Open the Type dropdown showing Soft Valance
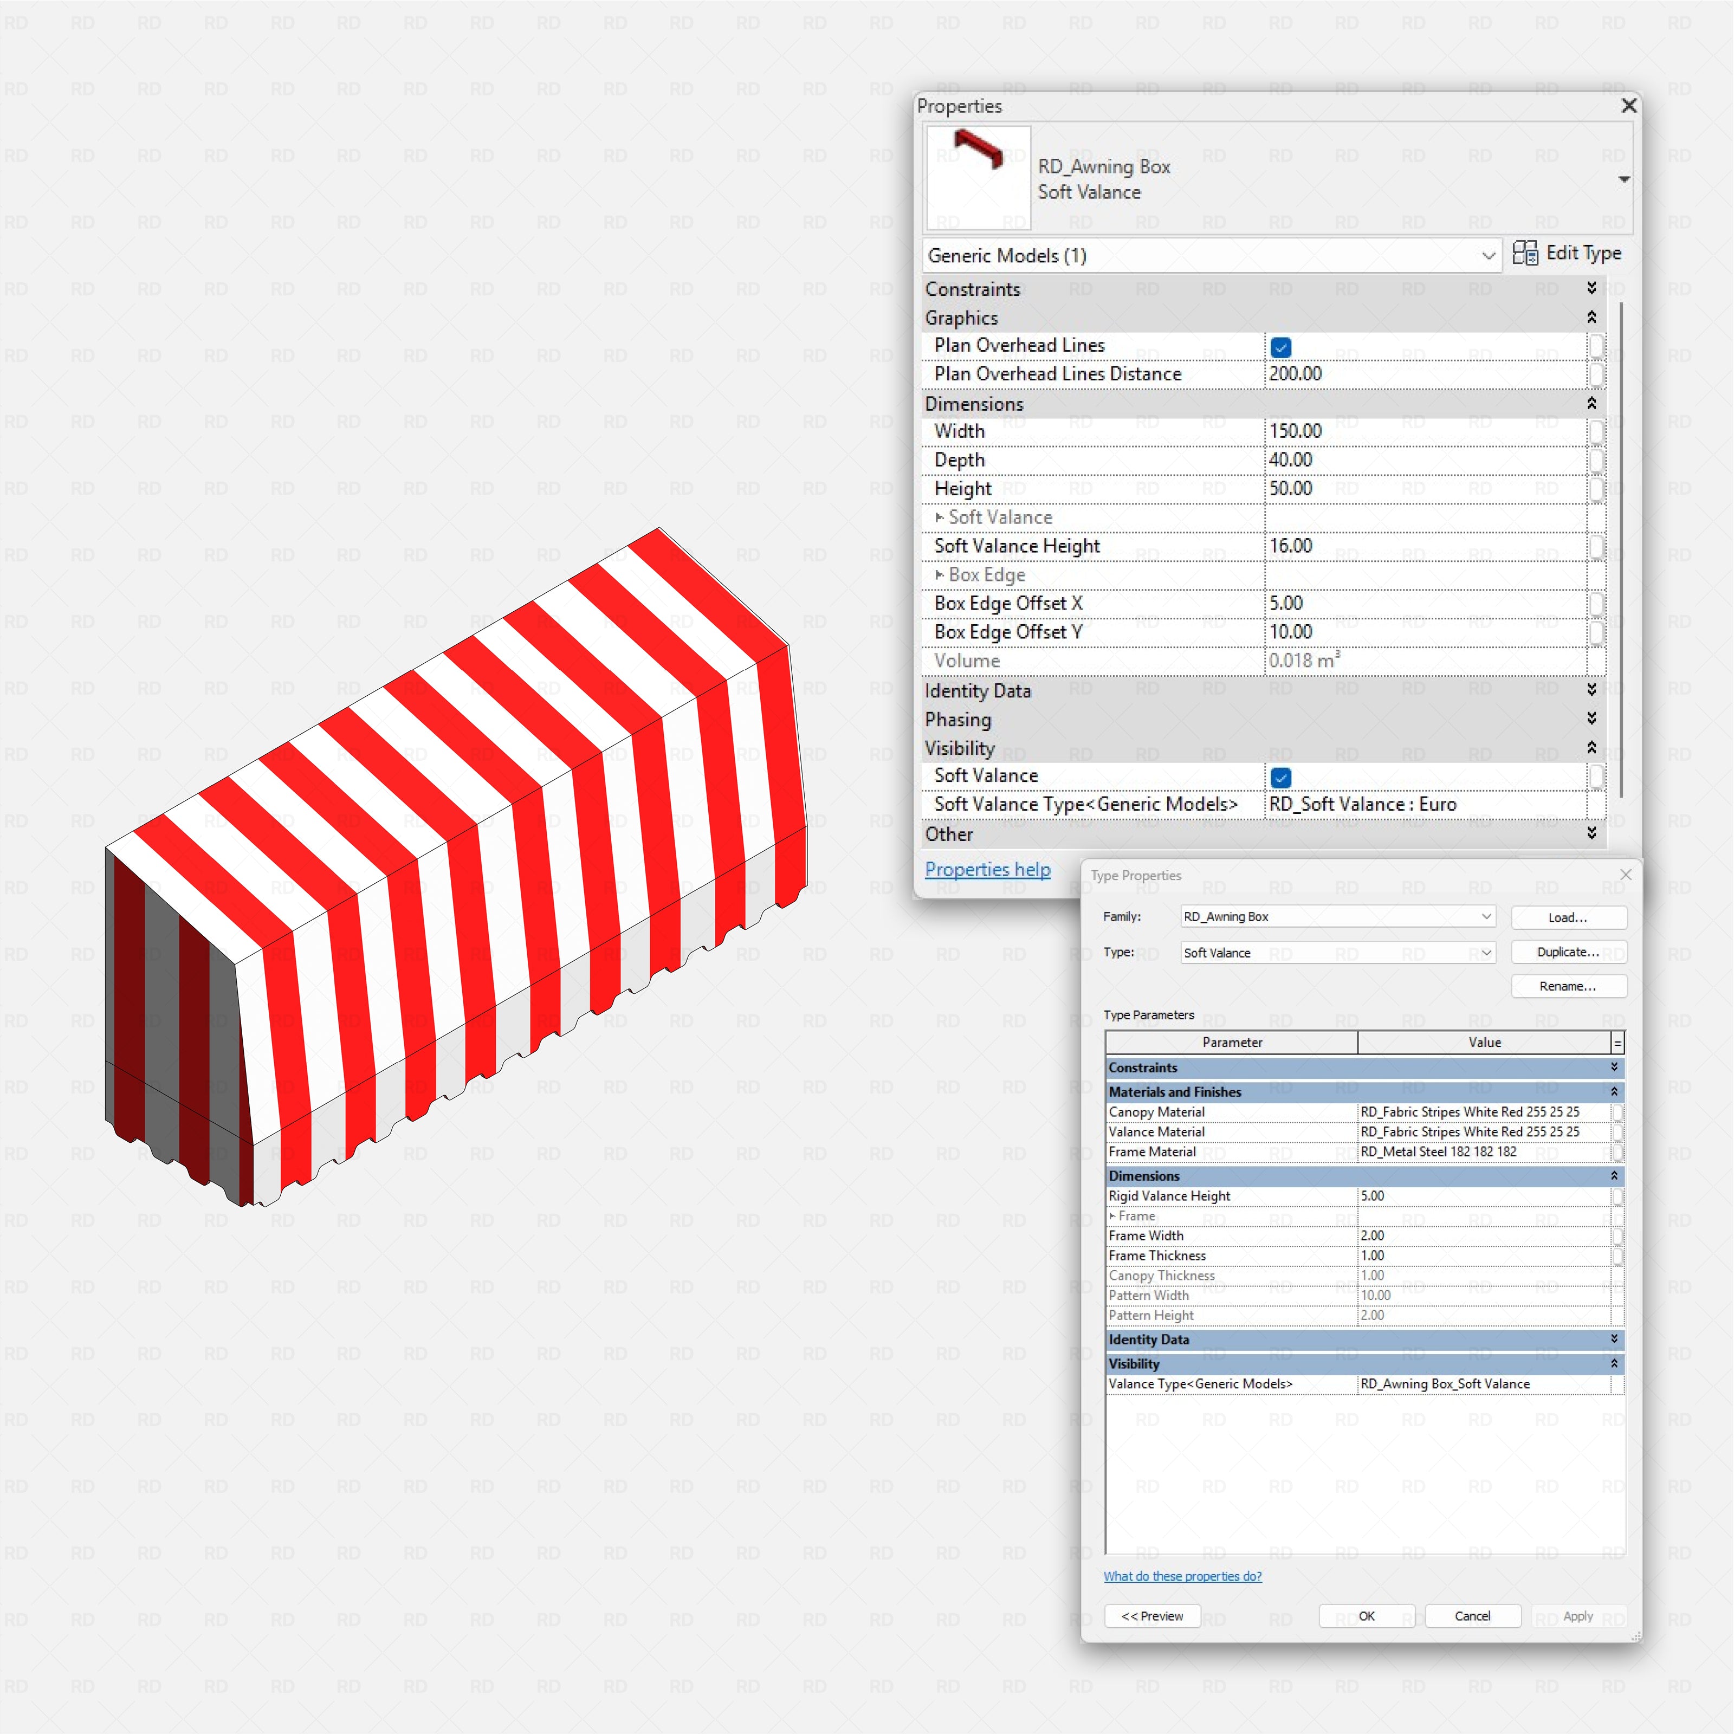The image size is (1734, 1734). [x=1338, y=952]
